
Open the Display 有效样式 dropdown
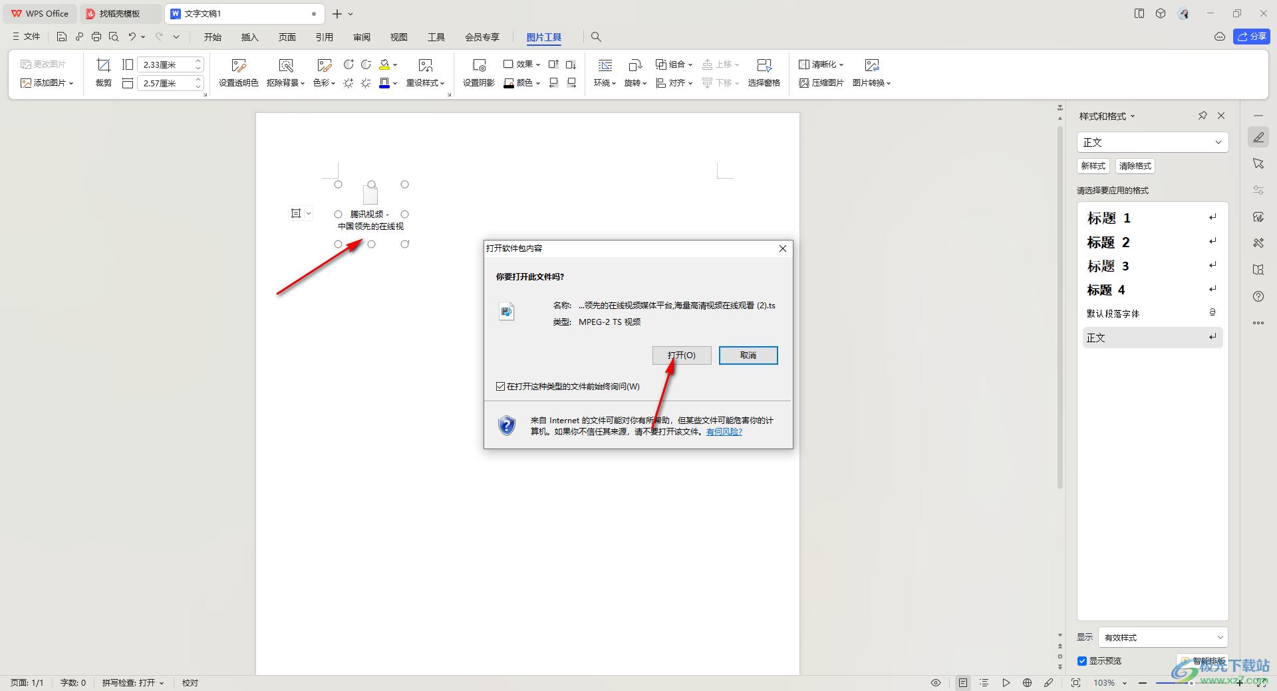coord(1163,637)
